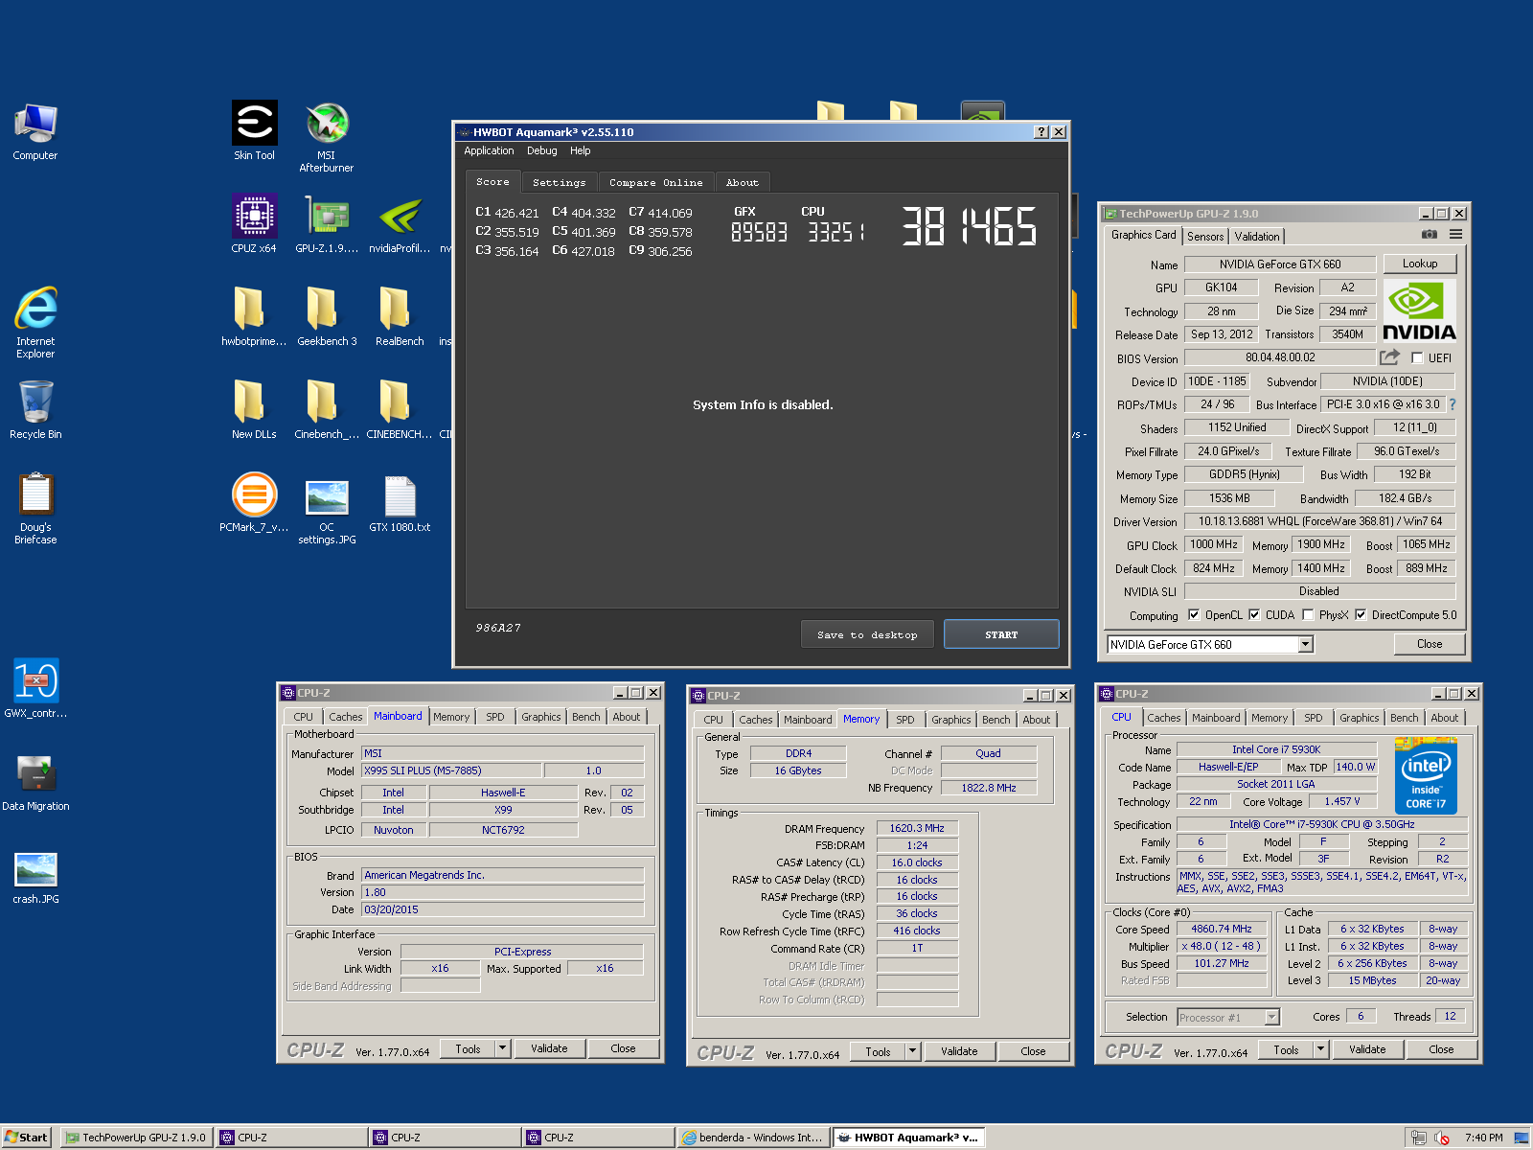Open GTX 1080.txt file
Screen dimensions: 1533x1150
pyautogui.click(x=400, y=502)
